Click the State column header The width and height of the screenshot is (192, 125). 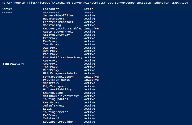pos(89,9)
